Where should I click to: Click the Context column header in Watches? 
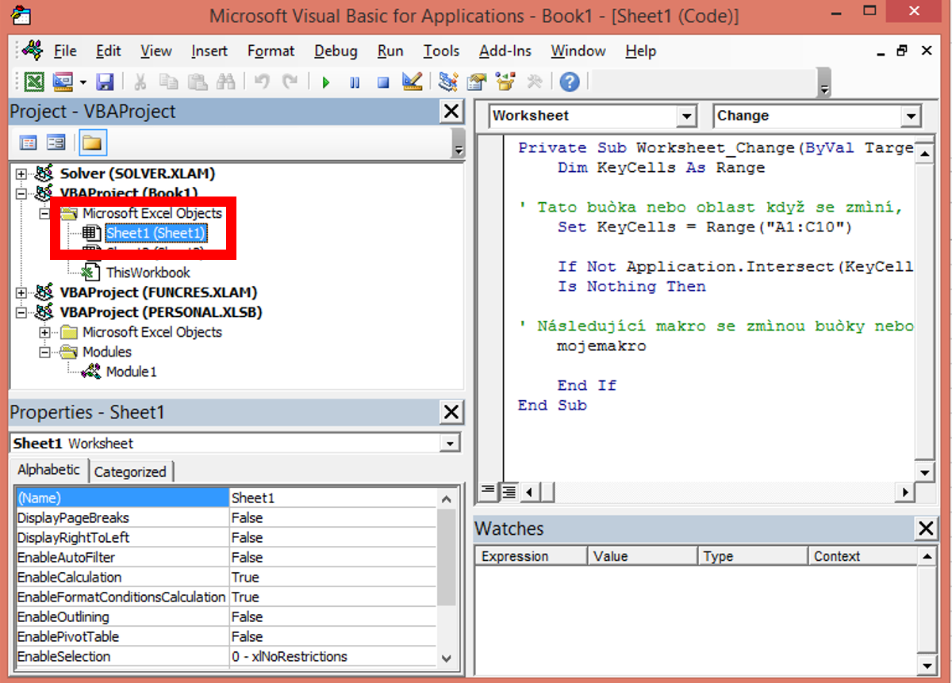tap(864, 556)
